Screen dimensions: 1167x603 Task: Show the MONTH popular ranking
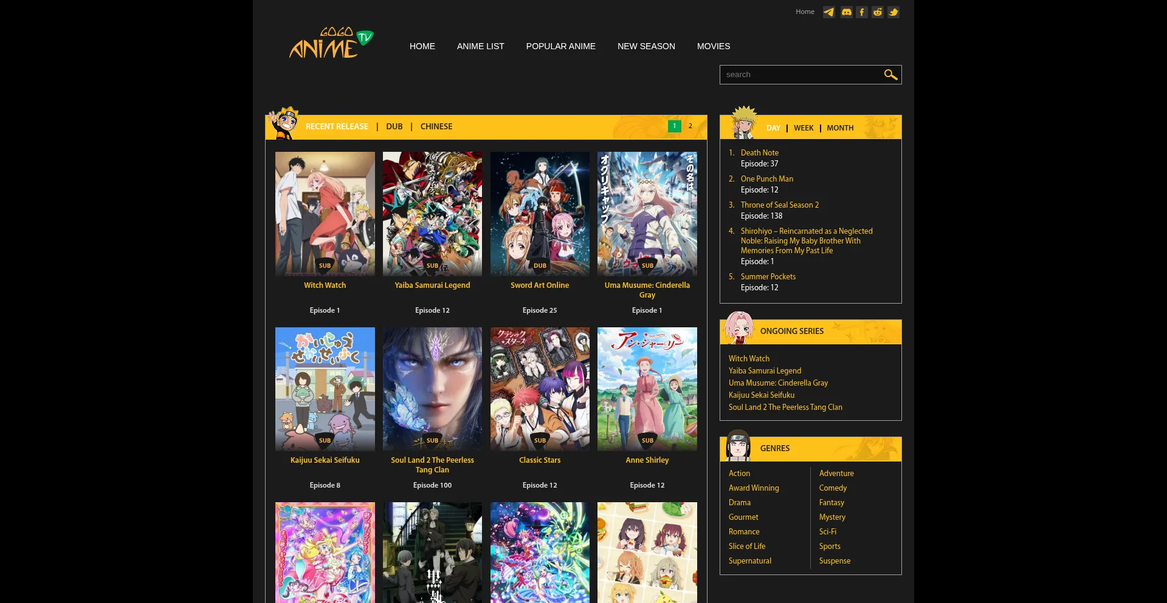coord(840,128)
